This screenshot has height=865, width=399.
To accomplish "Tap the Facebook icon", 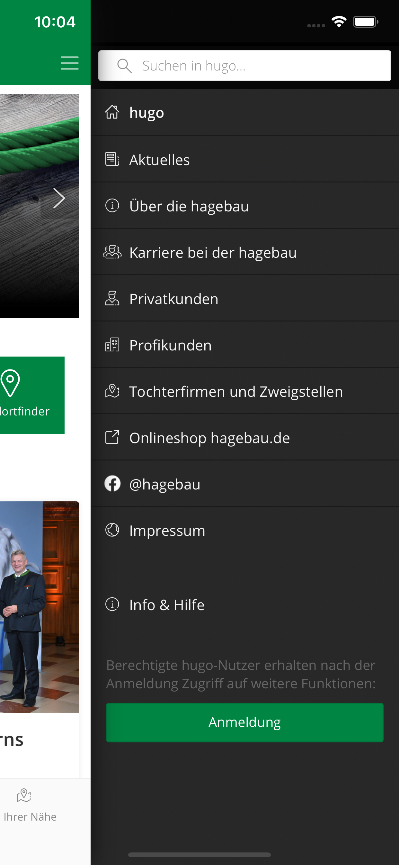I will coord(112,484).
